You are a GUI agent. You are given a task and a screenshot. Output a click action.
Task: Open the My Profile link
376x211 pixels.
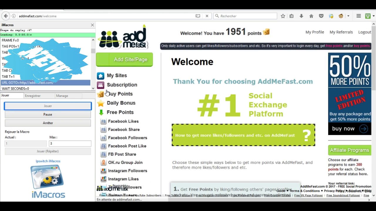pos(315,32)
